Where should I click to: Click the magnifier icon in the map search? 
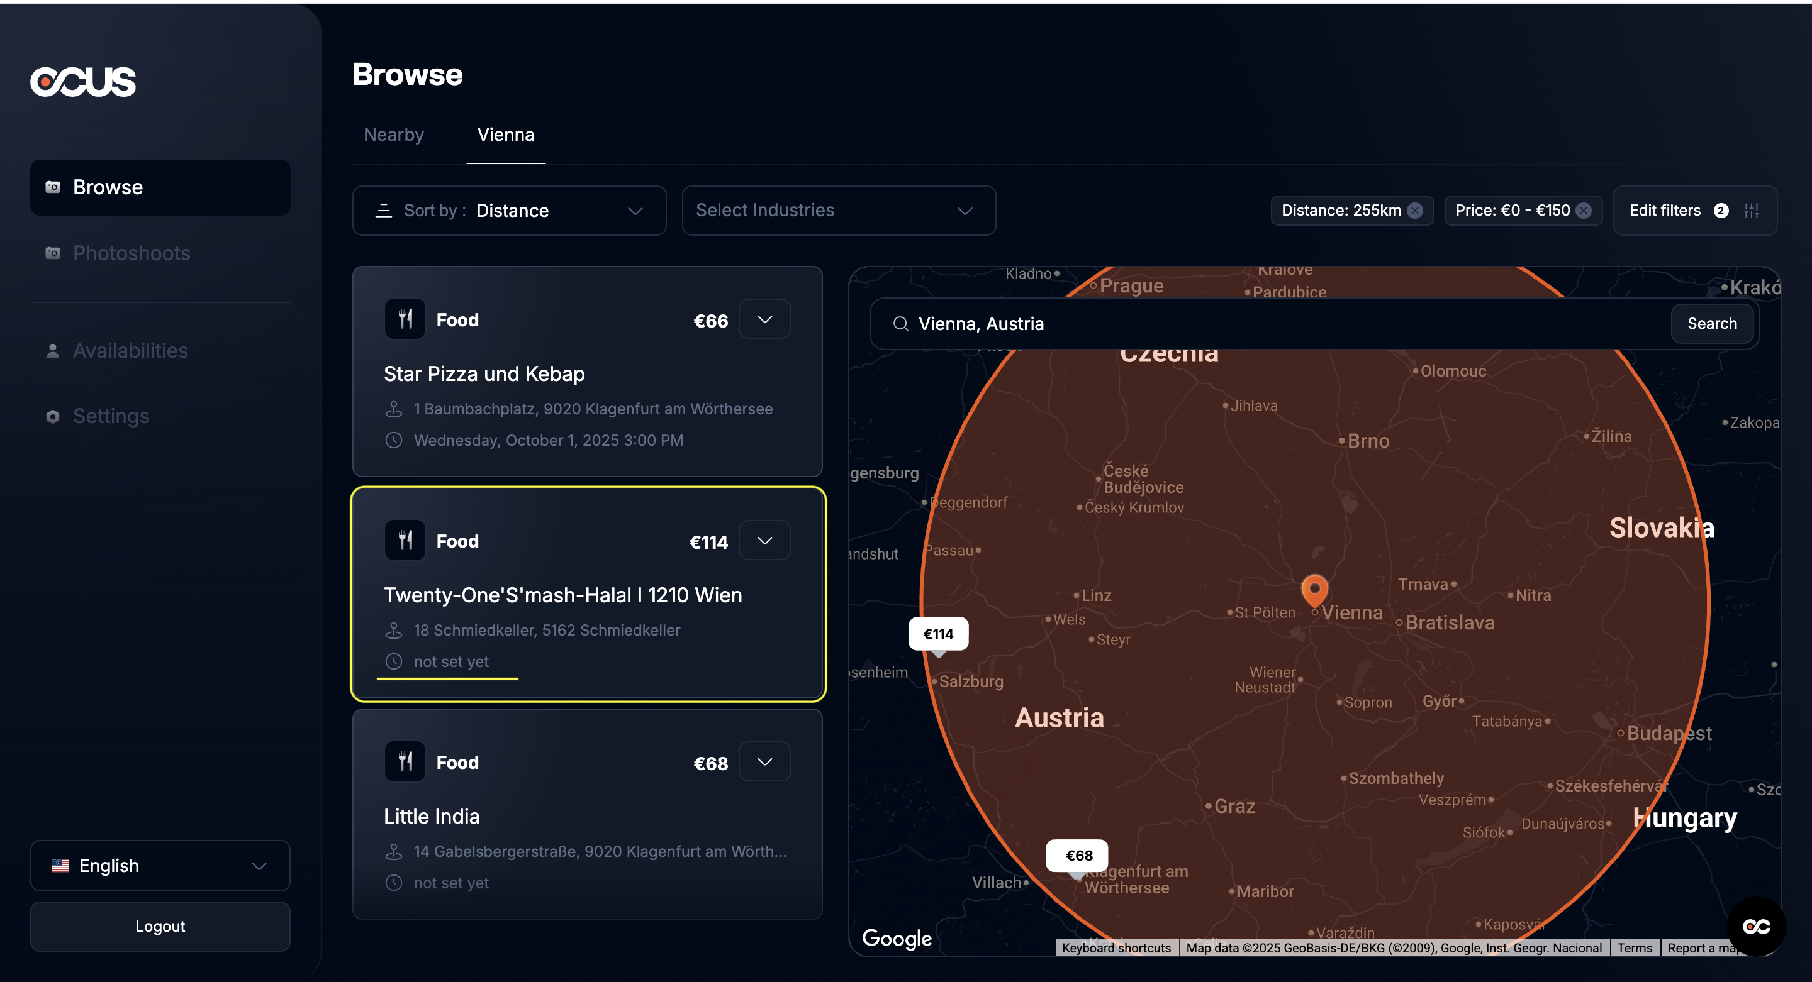pos(900,323)
